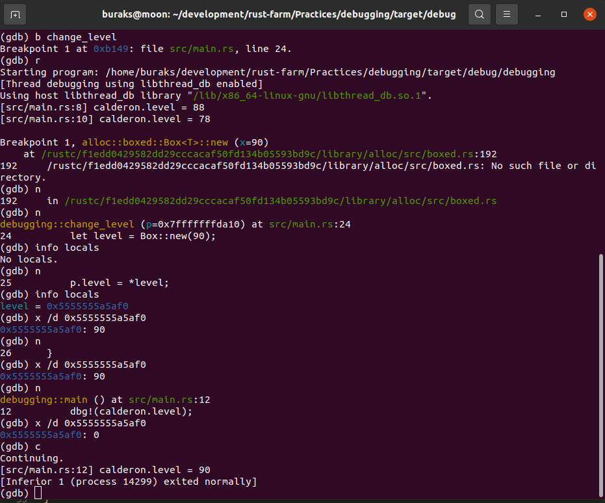605x503 pixels.
Task: Restore the terminal window size
Action: pos(563,14)
